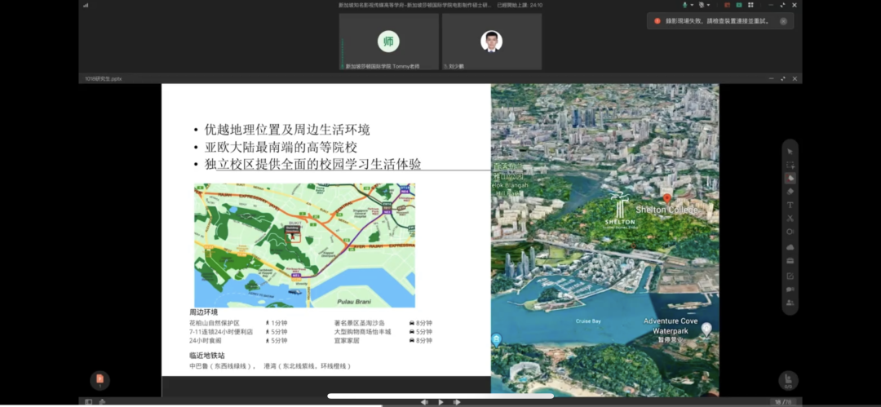Toggle the green screen share button

click(x=739, y=5)
